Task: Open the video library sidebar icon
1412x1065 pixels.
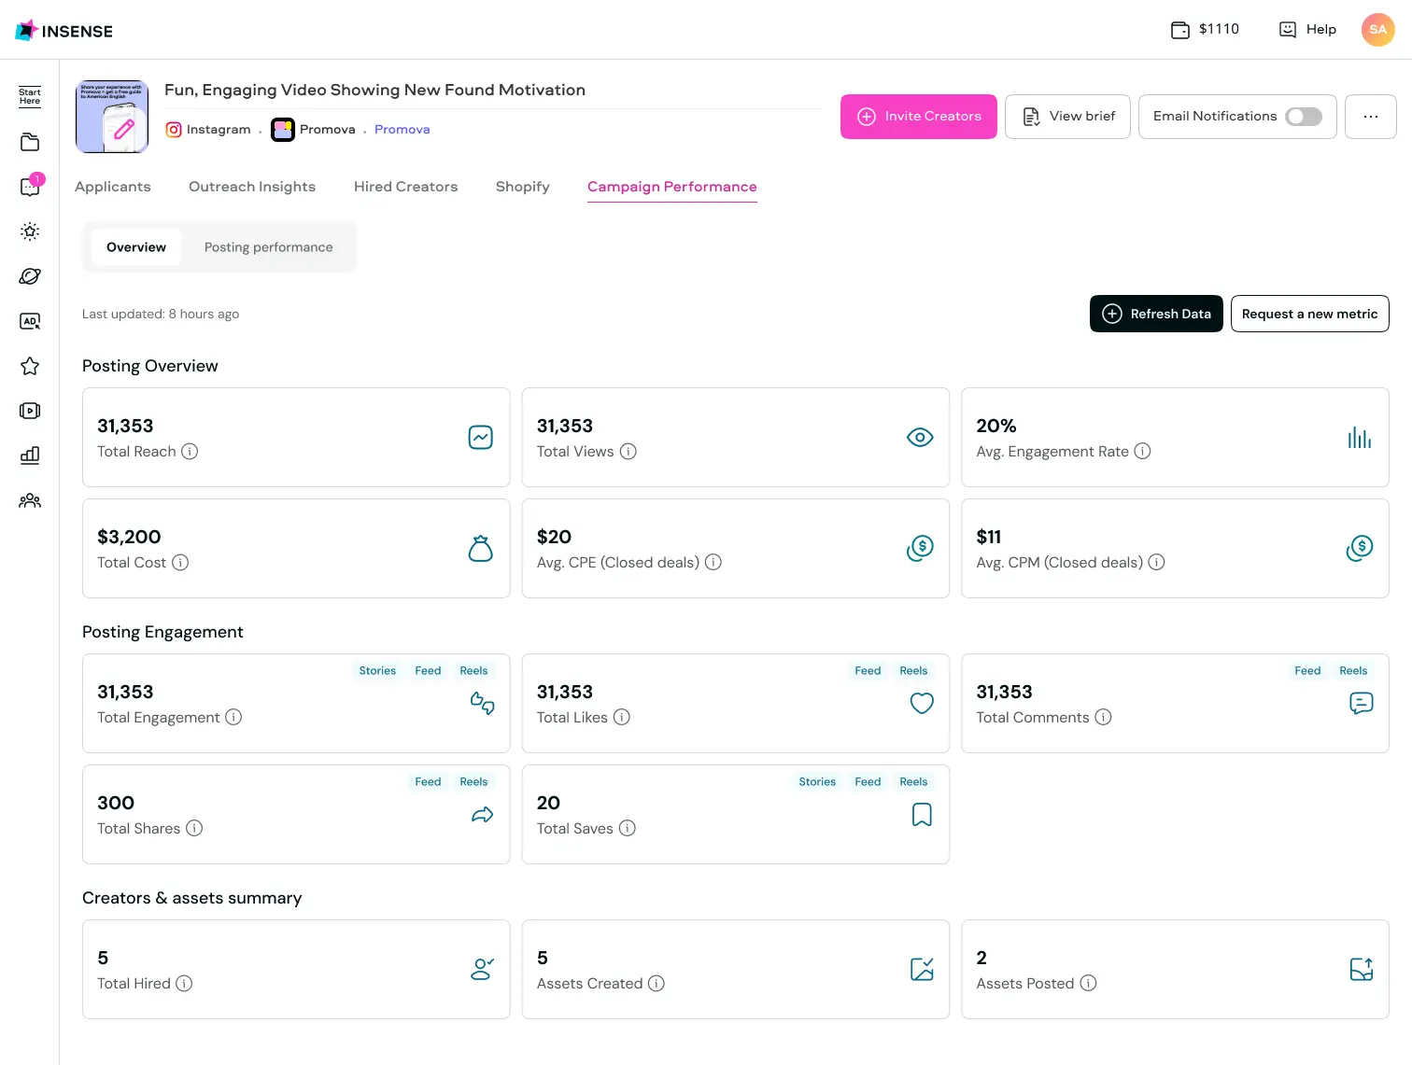Action: click(30, 411)
